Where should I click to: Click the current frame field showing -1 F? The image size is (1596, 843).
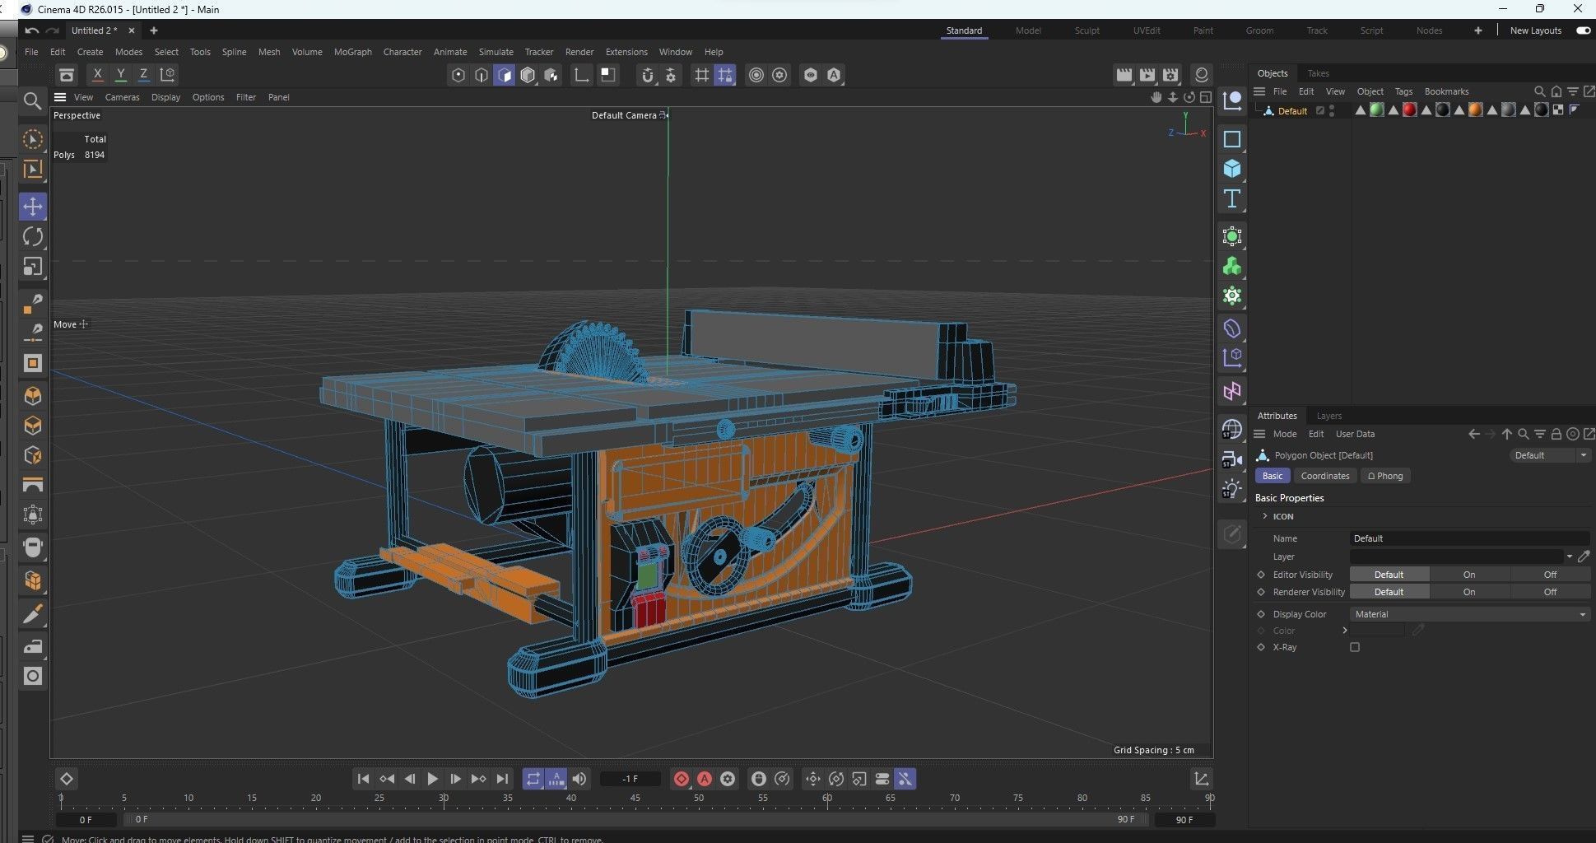coord(630,779)
